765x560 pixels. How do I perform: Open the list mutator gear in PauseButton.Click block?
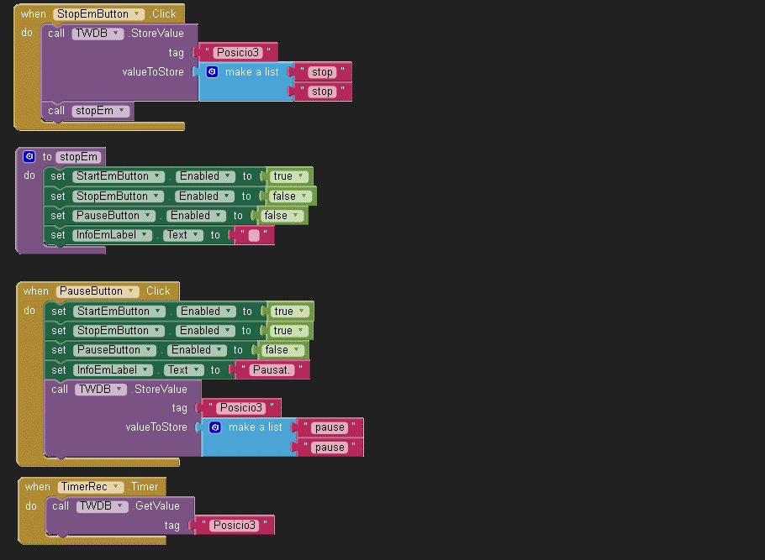215,427
